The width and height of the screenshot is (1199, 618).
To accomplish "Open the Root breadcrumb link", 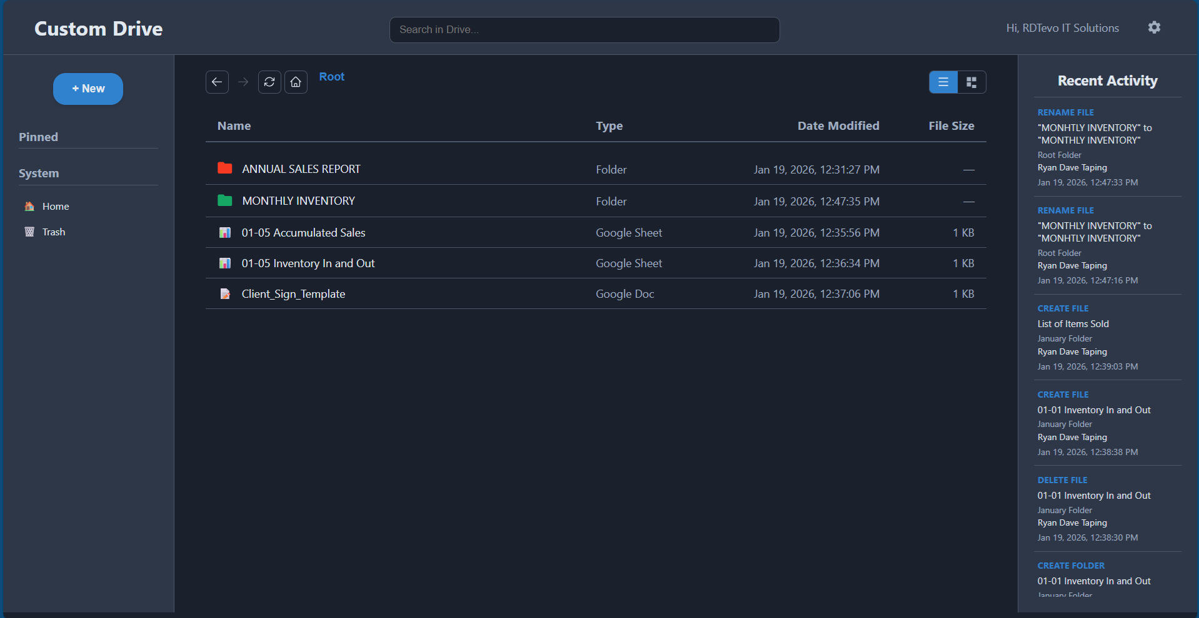I will point(331,76).
